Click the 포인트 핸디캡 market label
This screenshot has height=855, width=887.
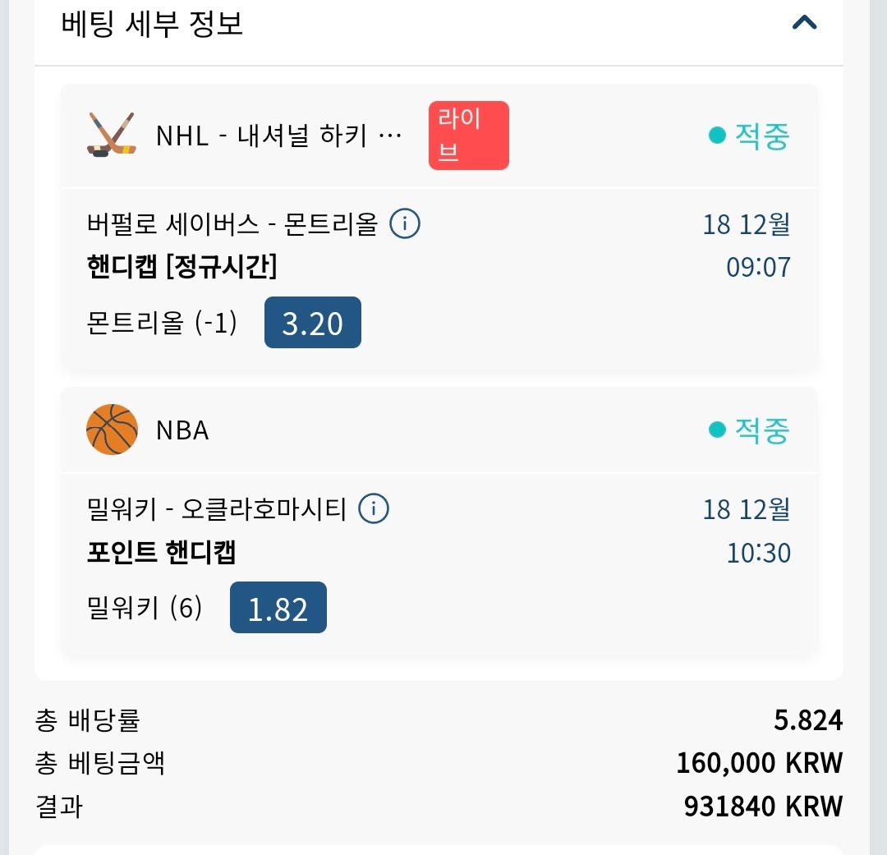161,552
